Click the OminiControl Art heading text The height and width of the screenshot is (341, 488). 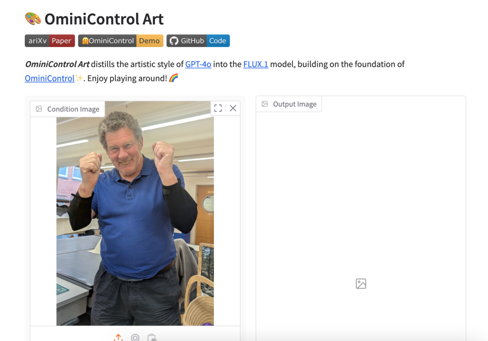coord(104,19)
